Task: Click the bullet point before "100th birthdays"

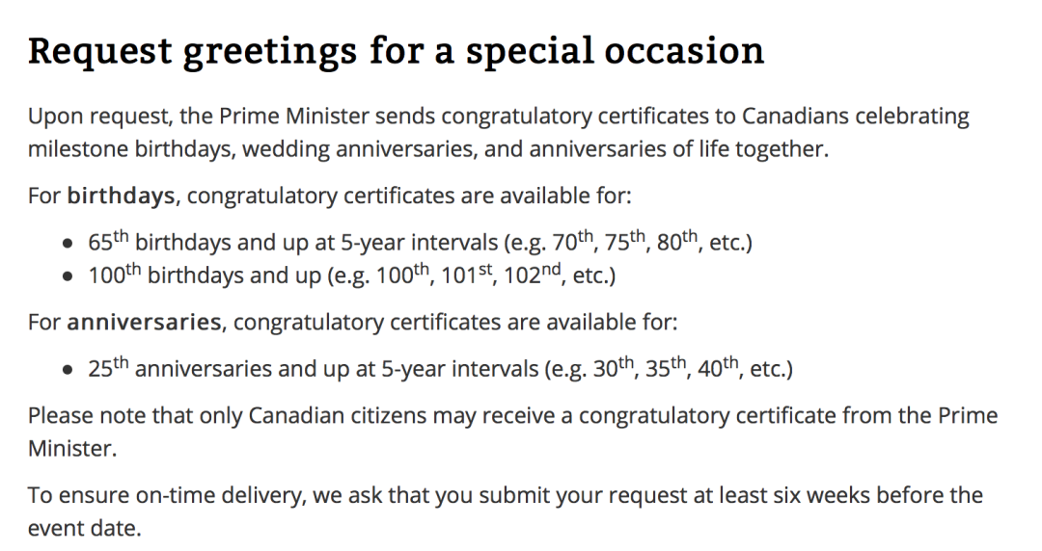Action: click(68, 276)
